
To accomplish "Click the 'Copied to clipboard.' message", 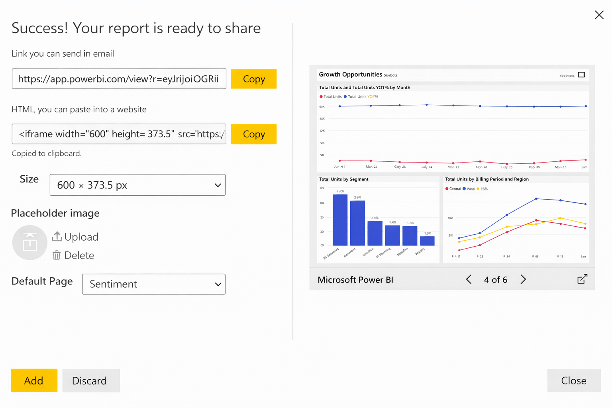I will pos(47,153).
